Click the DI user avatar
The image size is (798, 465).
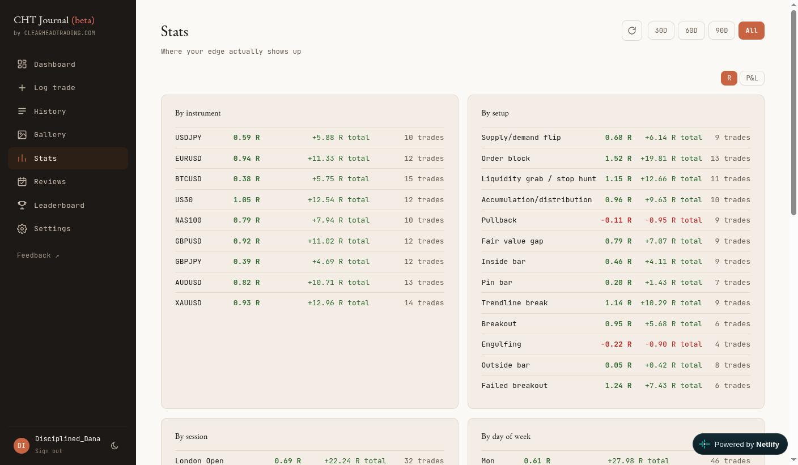coord(22,446)
